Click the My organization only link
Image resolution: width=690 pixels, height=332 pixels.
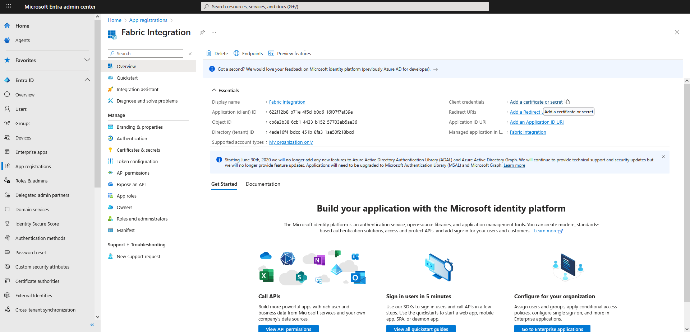point(291,142)
